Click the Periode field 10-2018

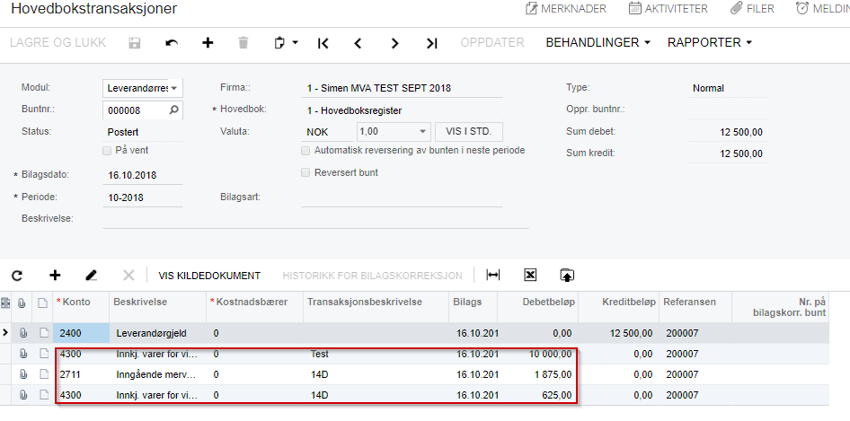click(x=143, y=197)
